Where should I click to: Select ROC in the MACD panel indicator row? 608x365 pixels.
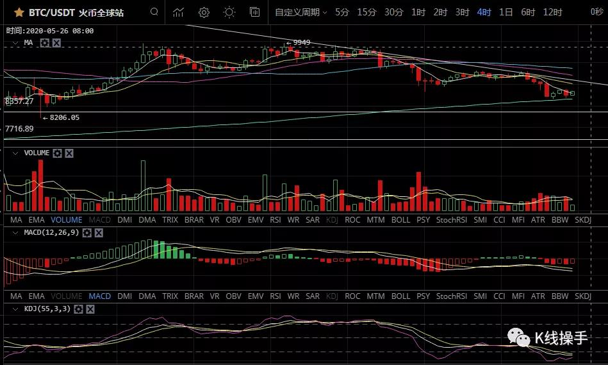click(352, 296)
